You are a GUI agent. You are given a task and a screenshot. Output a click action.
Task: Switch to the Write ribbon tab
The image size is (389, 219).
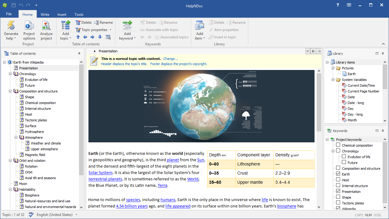coord(45,14)
